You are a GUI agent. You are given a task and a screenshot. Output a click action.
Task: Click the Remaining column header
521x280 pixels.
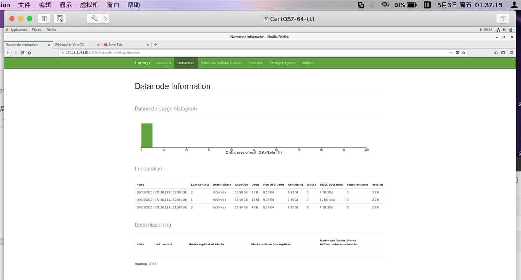(x=295, y=185)
